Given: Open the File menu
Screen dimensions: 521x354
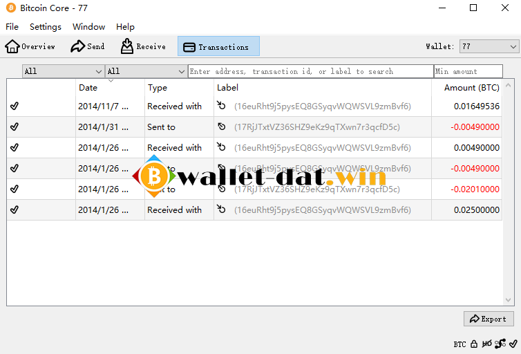Looking at the screenshot, I should [x=12, y=27].
